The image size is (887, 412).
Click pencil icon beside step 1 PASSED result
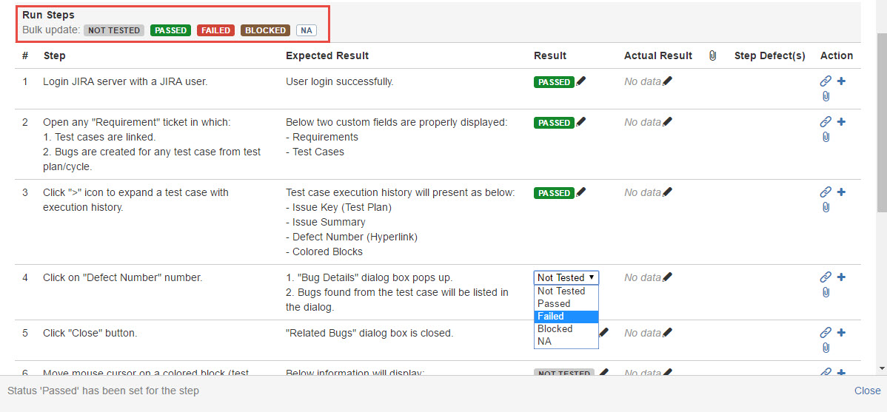580,81
